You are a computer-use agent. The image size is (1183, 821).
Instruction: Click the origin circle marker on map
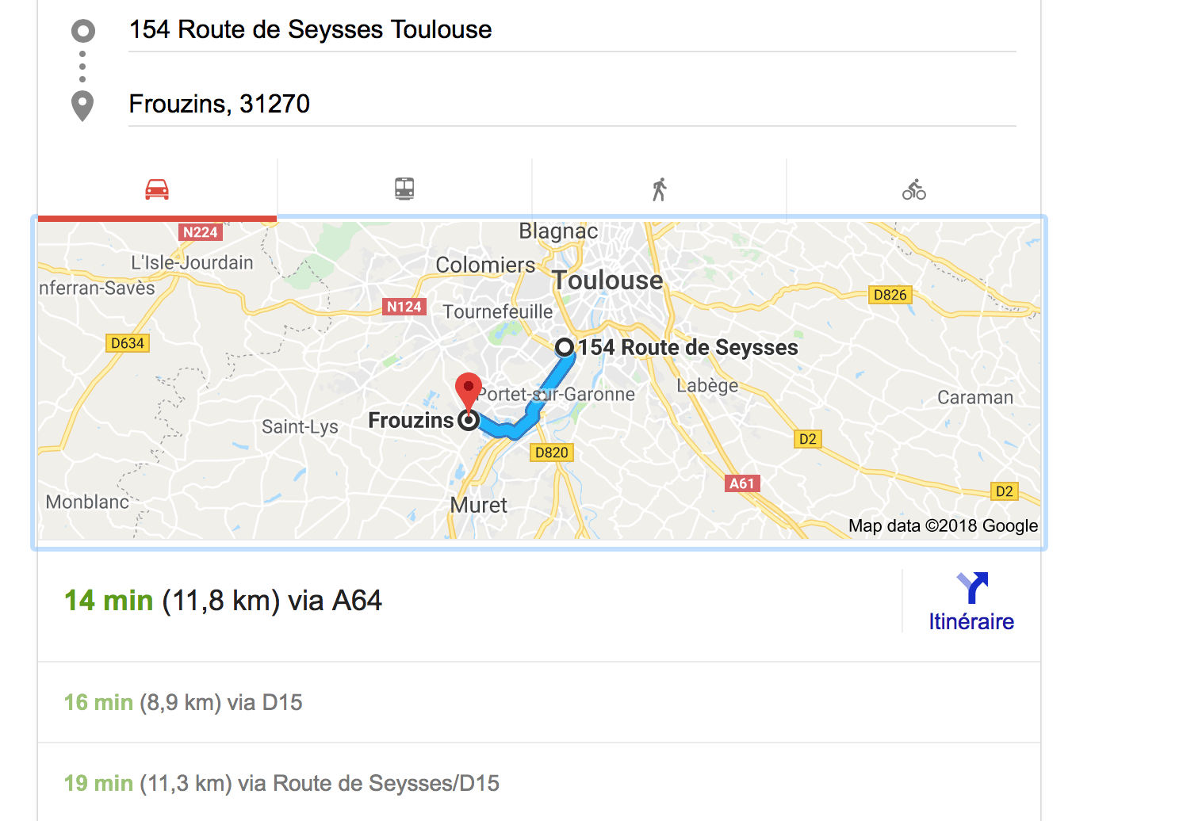(x=565, y=347)
